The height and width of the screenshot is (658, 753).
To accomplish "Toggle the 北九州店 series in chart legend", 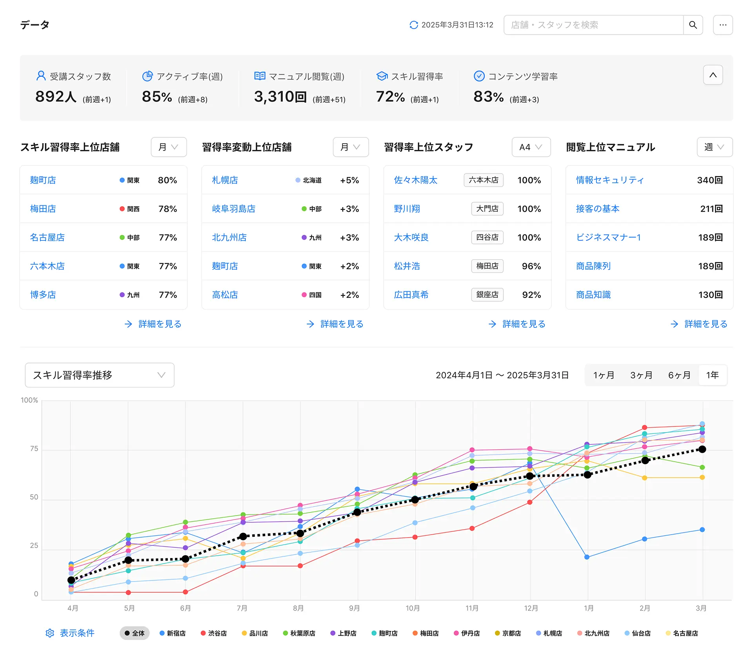I will 593,633.
